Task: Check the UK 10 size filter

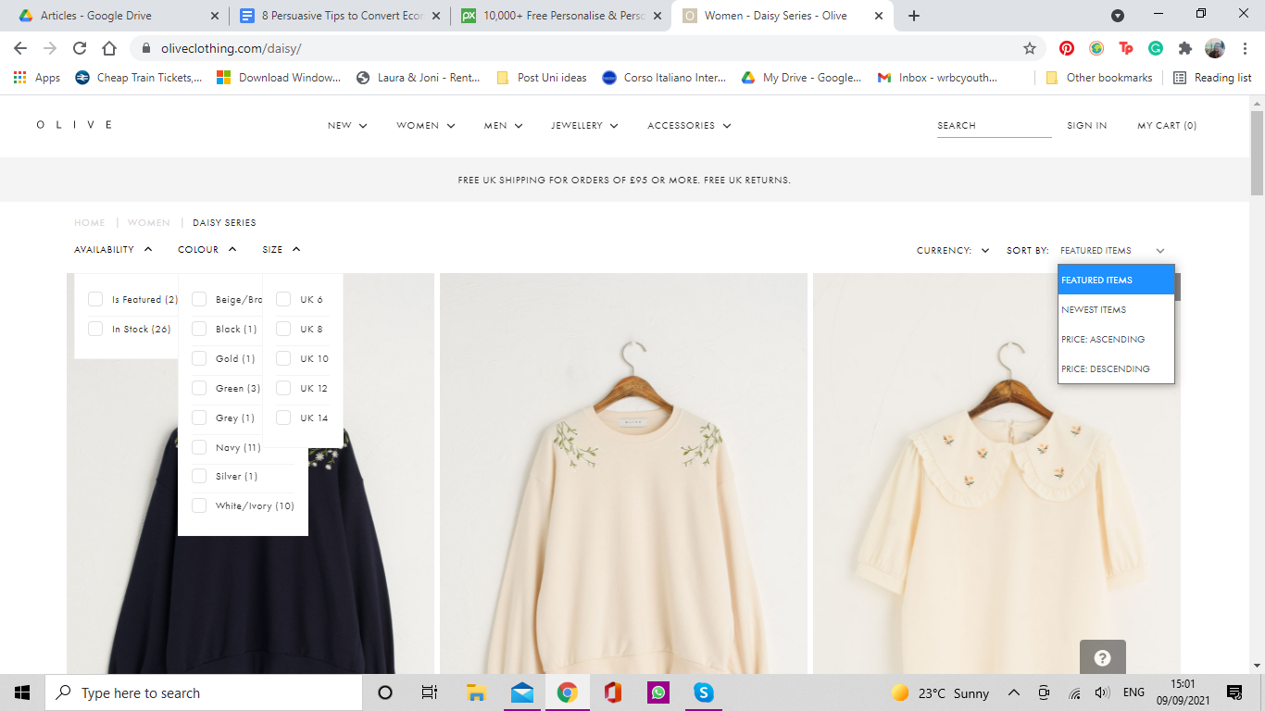Action: tap(282, 358)
